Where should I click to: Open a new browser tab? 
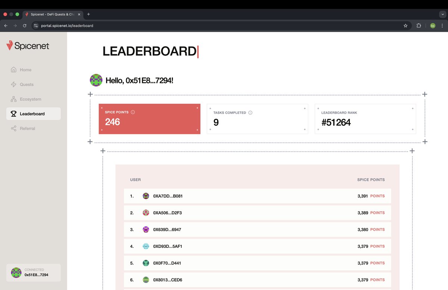88,14
